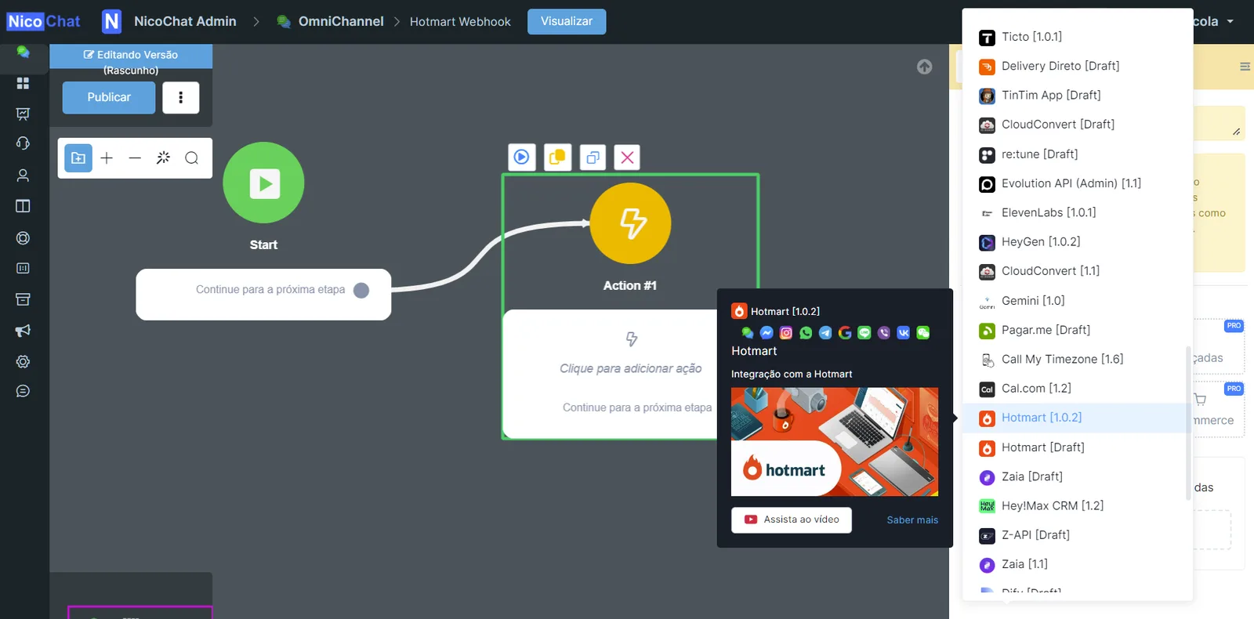
Task: Open the headset support sidebar icon
Action: tap(23, 143)
